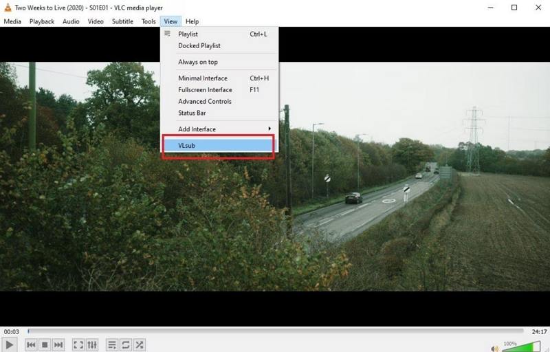
Task: Click elapsed time 00:03 label
Action: 12,331
